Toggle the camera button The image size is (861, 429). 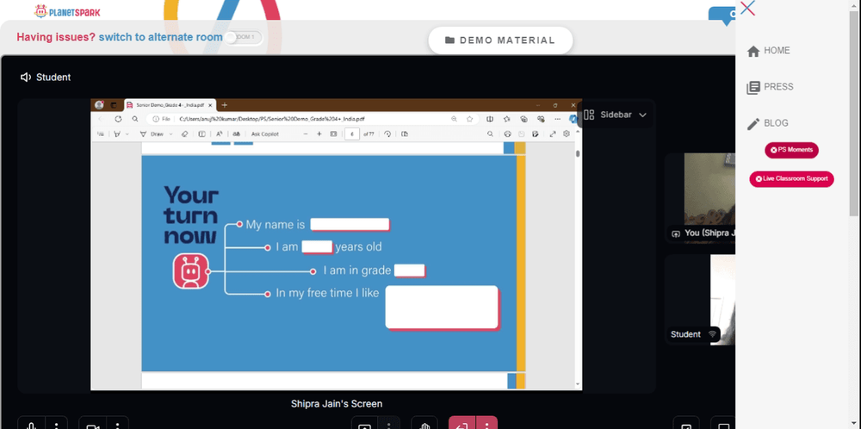pos(92,424)
